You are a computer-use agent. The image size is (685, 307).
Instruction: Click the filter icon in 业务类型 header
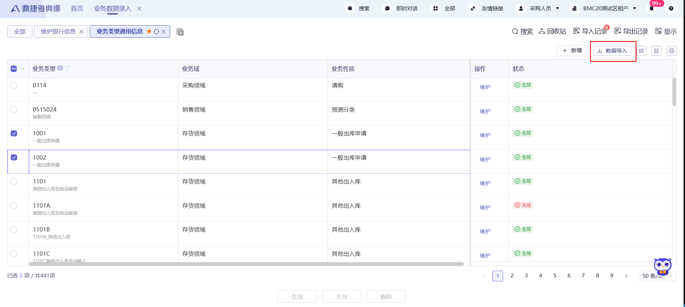[67, 68]
